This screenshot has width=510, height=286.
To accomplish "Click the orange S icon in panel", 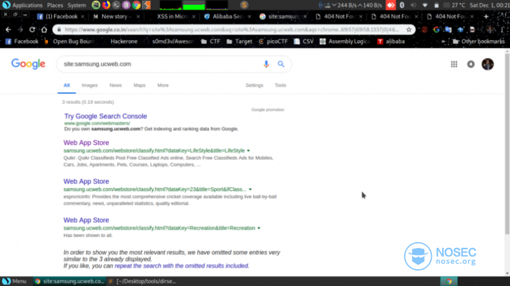I will click(x=244, y=5).
